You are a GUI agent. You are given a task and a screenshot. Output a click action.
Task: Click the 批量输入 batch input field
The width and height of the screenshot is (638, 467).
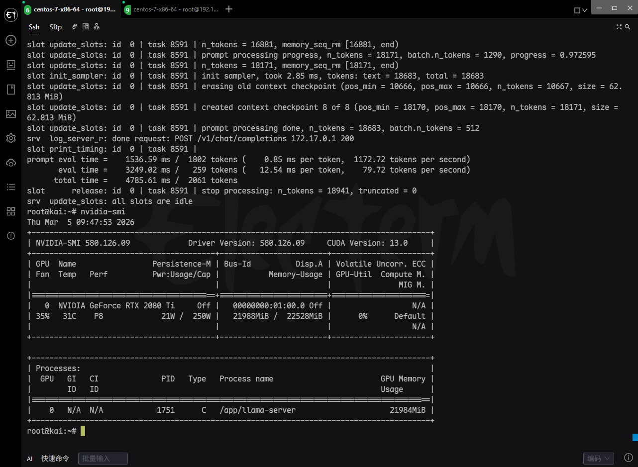pyautogui.click(x=103, y=459)
